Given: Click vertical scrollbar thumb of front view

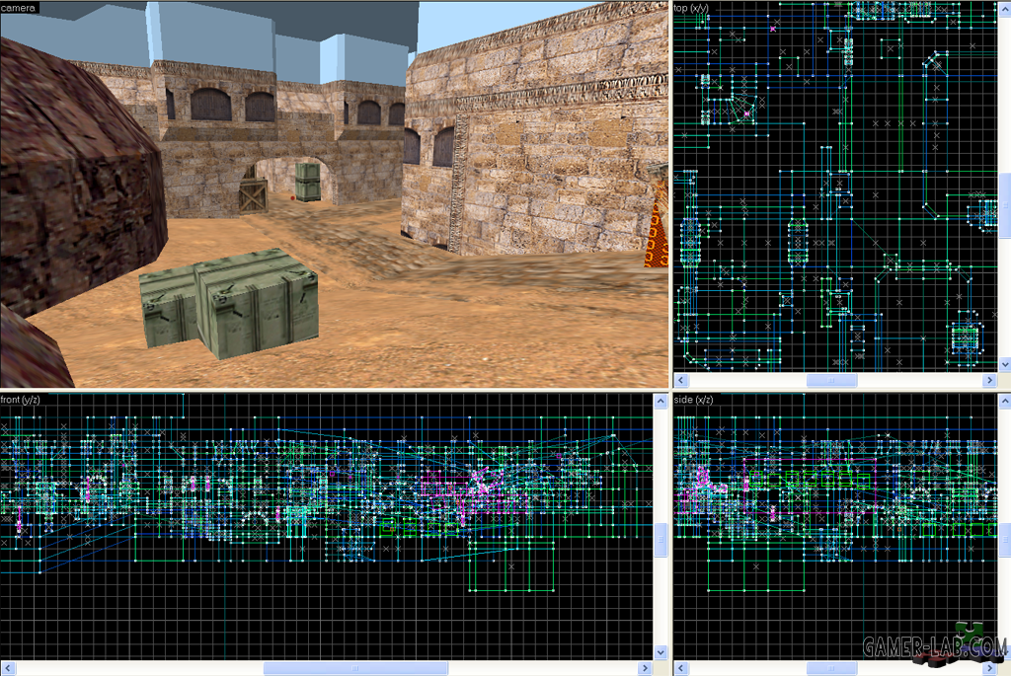Looking at the screenshot, I should click(661, 539).
